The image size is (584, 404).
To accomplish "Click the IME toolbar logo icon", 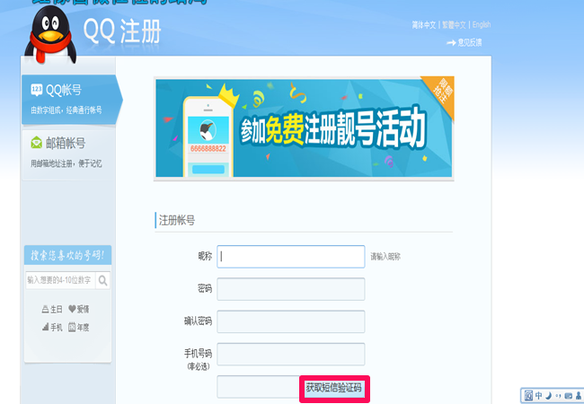I will coord(528,395).
